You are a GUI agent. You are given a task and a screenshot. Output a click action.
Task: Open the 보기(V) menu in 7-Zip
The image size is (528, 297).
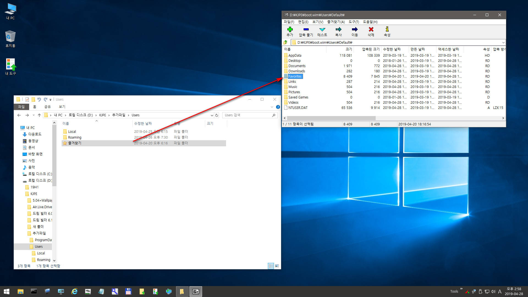click(x=318, y=22)
